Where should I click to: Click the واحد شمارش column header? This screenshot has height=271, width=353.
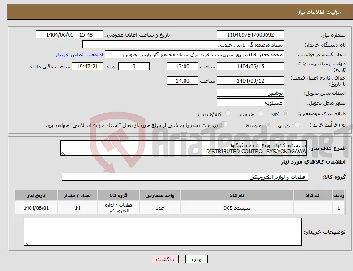[x=160, y=195]
